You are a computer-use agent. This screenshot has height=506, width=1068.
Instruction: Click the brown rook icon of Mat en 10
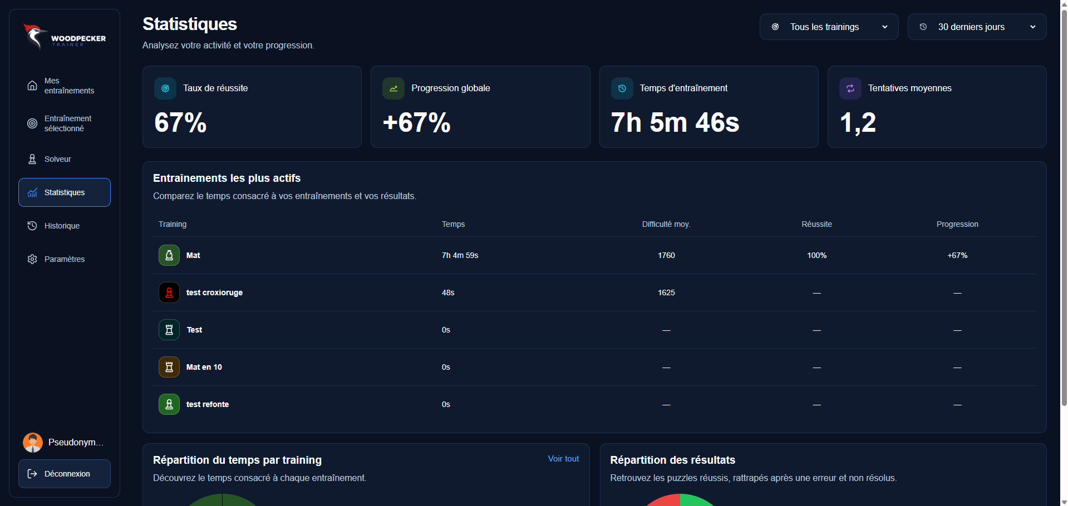point(169,367)
